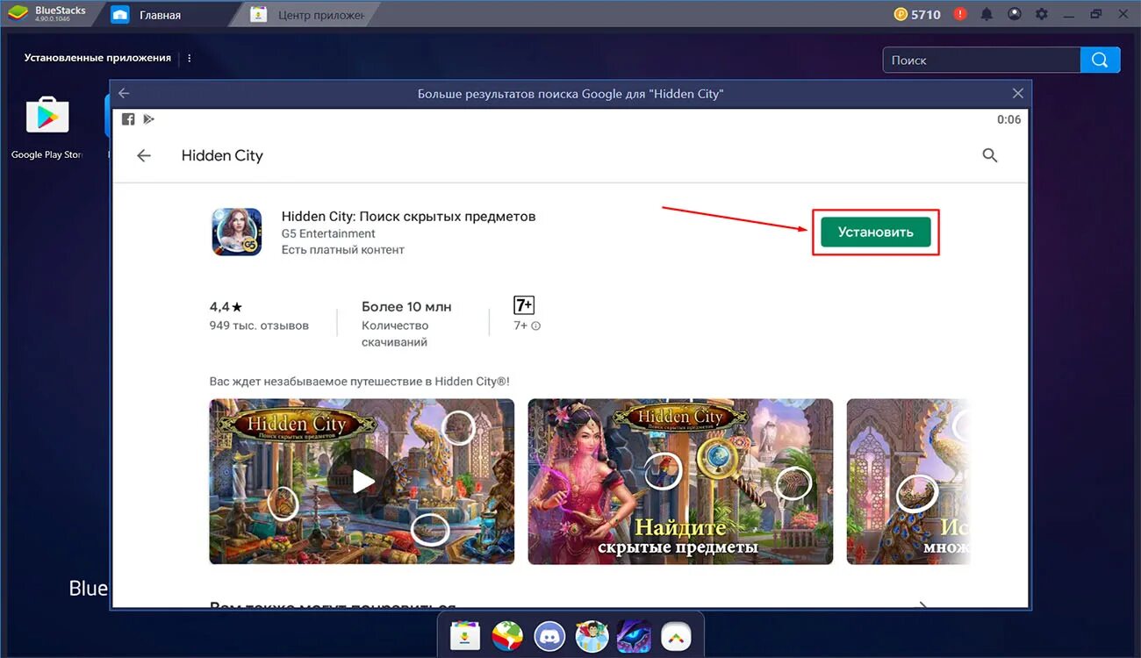Switch to the Центр приложений tab
The height and width of the screenshot is (658, 1141).
(x=307, y=15)
